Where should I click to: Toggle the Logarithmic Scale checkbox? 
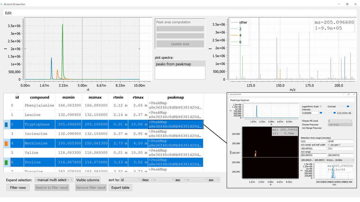pyautogui.click(x=321, y=106)
